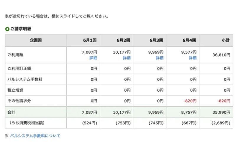The width and height of the screenshot is (236, 146).
Task: Click the -820円 value in 6月4回 column
Action: 190,101
